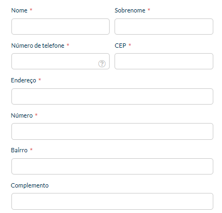Screen dimensions: 222x213
Task: Click the Endereço label
Action: pyautogui.click(x=23, y=80)
